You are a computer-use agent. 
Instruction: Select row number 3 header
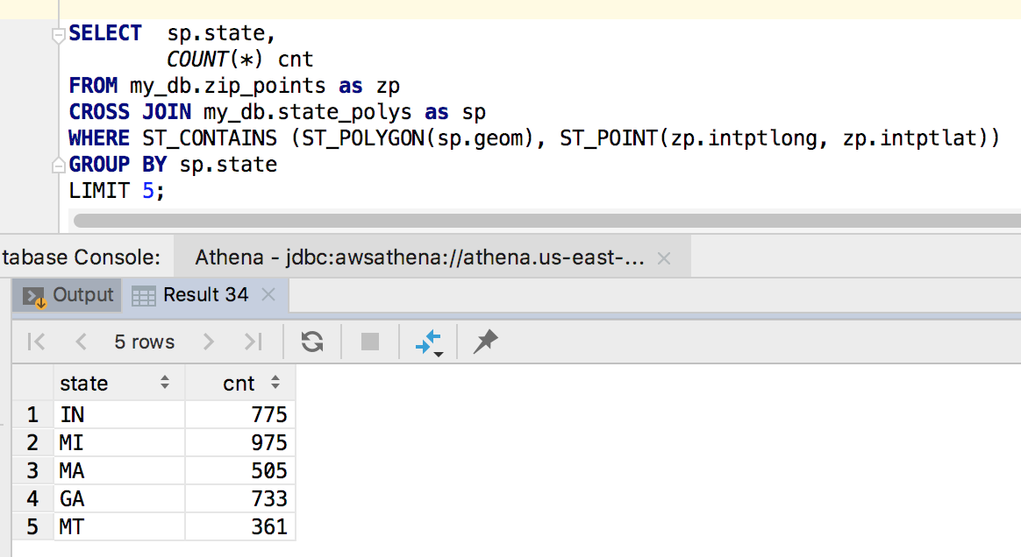[32, 470]
